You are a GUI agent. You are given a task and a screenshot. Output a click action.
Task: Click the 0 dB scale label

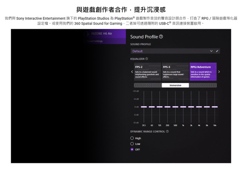coord(136,107)
